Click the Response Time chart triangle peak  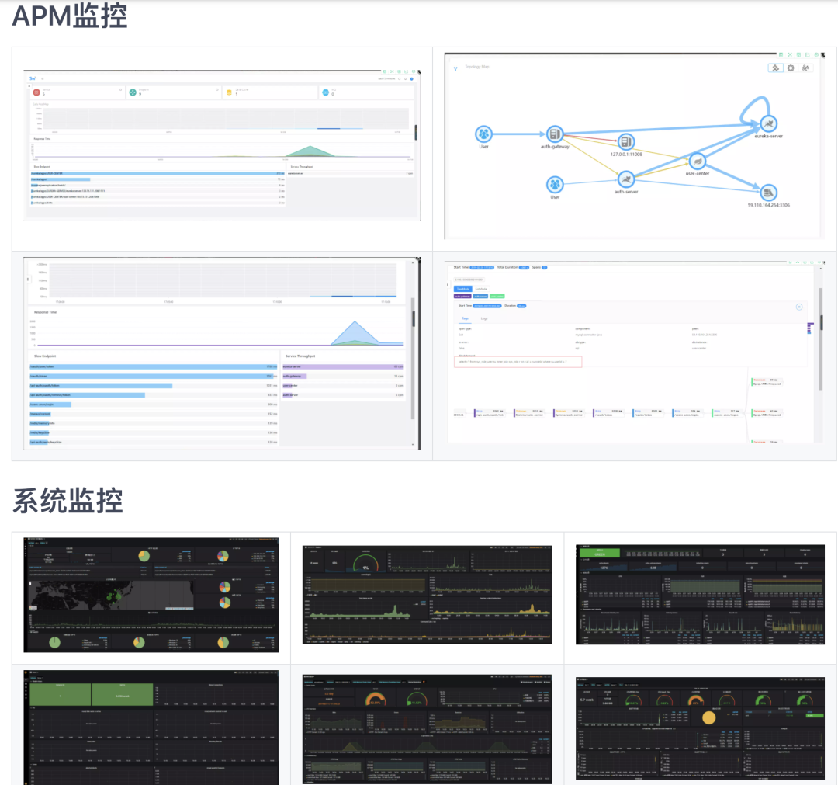[x=355, y=323]
